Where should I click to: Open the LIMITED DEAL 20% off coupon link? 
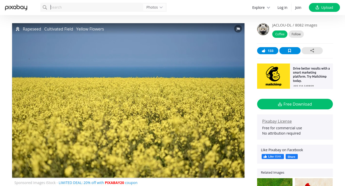[x=98, y=183]
